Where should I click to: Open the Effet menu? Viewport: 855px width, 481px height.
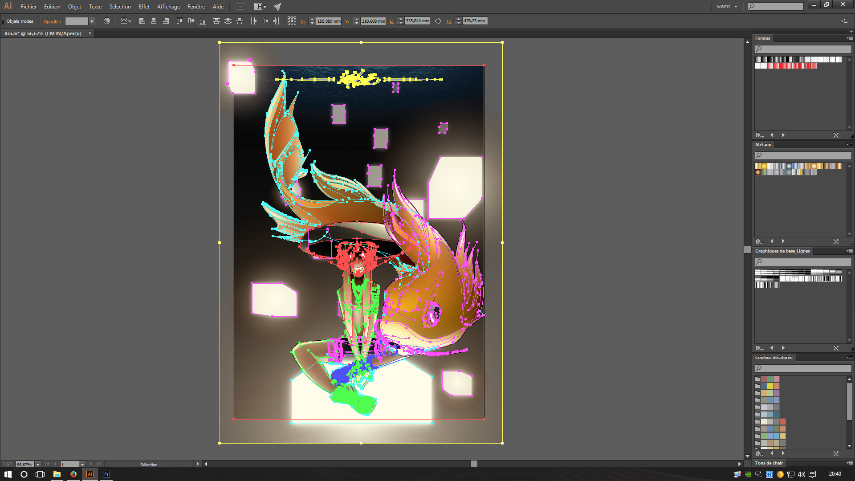tap(144, 7)
